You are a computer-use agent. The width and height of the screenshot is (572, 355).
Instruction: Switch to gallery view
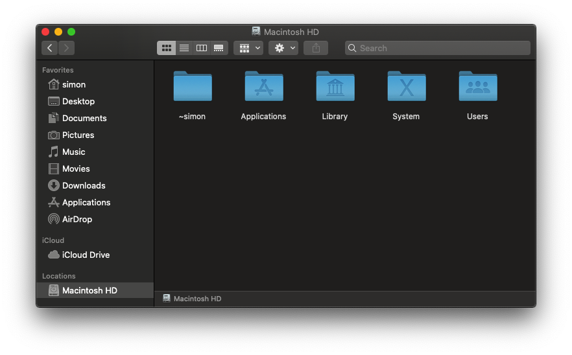(219, 48)
